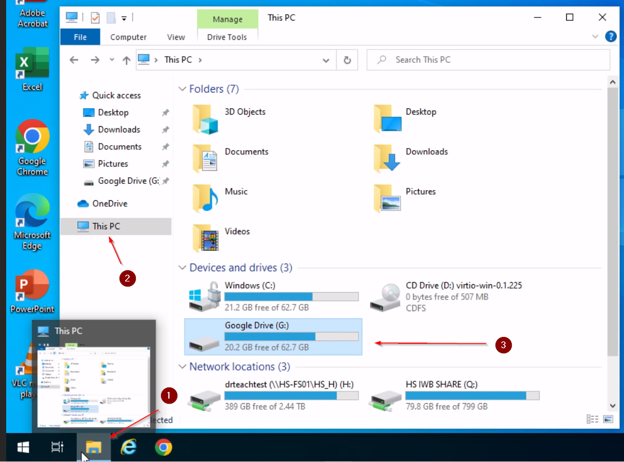Image resolution: width=624 pixels, height=462 pixels.
Task: Launch Google Chrome from the taskbar
Action: [163, 447]
